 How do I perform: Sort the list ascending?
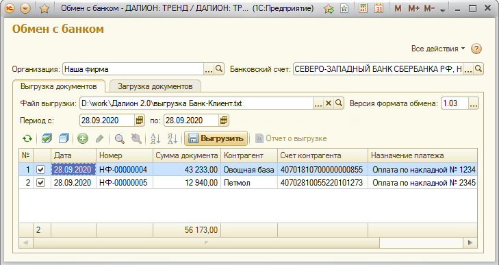click(155, 138)
